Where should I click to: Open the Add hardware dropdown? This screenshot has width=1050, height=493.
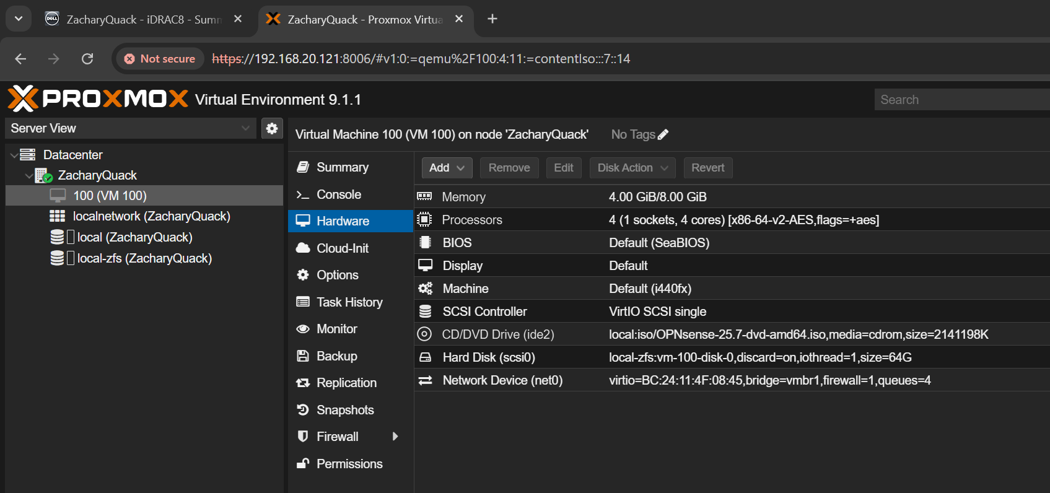(447, 168)
